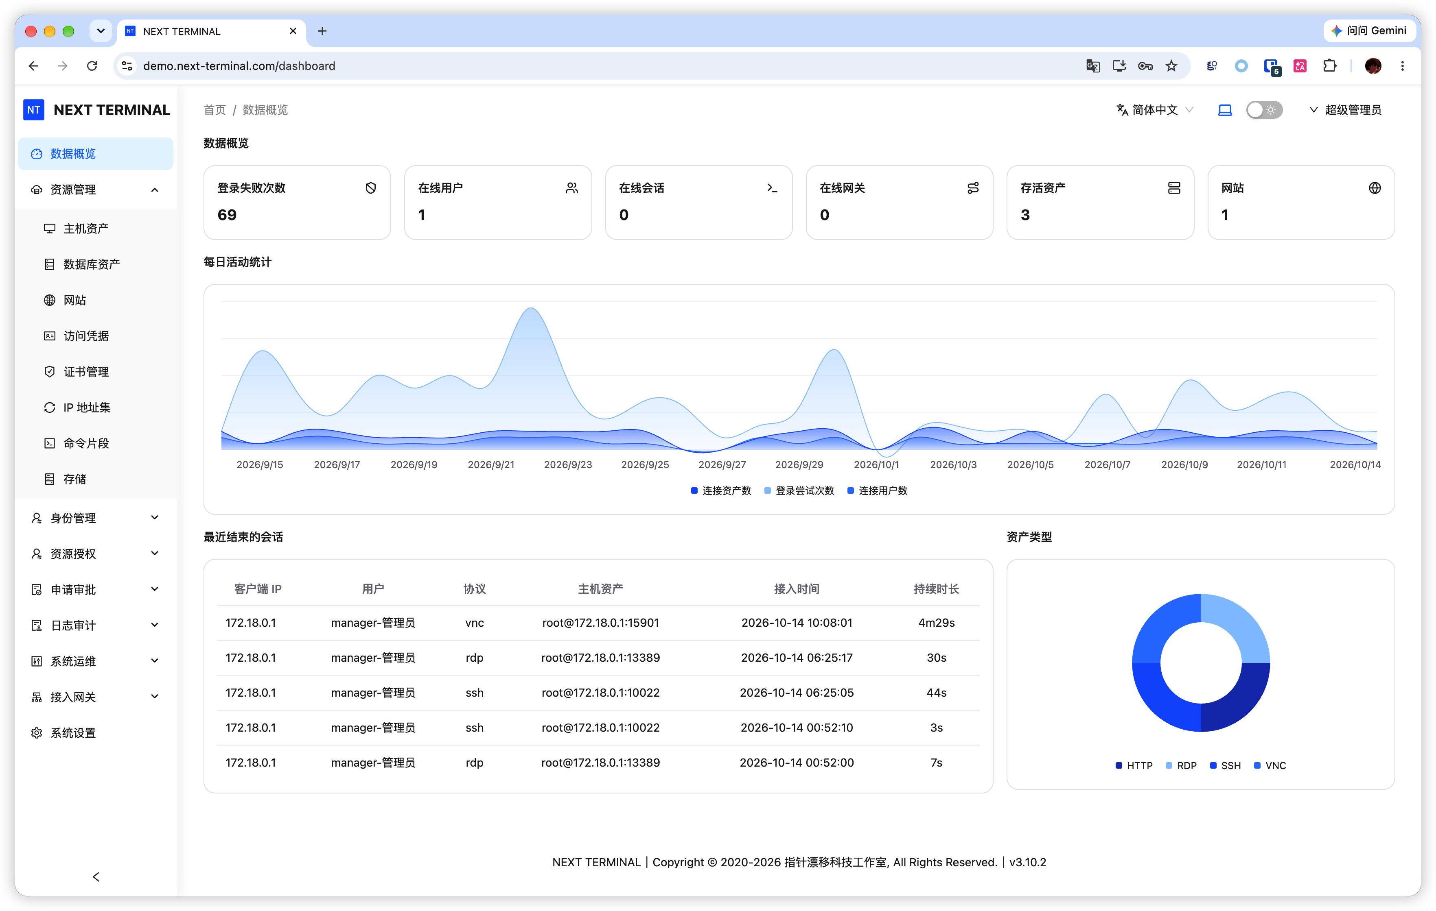The width and height of the screenshot is (1436, 911).
Task: Click the NT logo icon in sidebar
Action: (x=34, y=110)
